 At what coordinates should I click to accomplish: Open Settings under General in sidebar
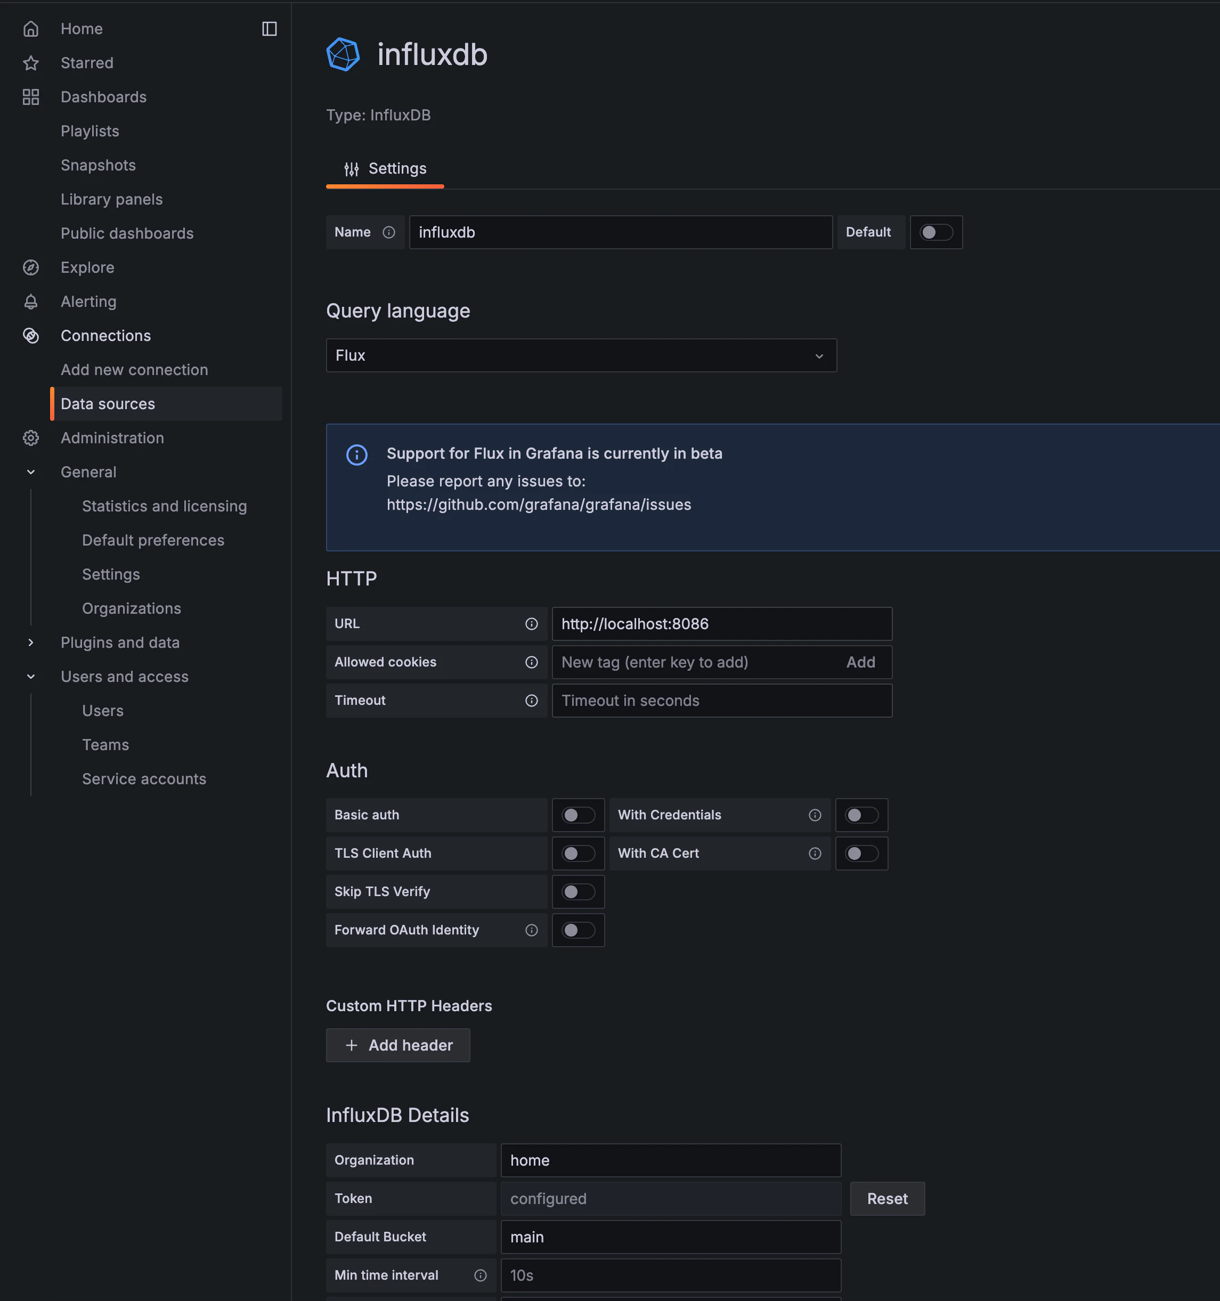(x=111, y=575)
